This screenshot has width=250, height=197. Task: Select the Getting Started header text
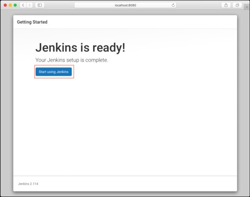pyautogui.click(x=32, y=22)
